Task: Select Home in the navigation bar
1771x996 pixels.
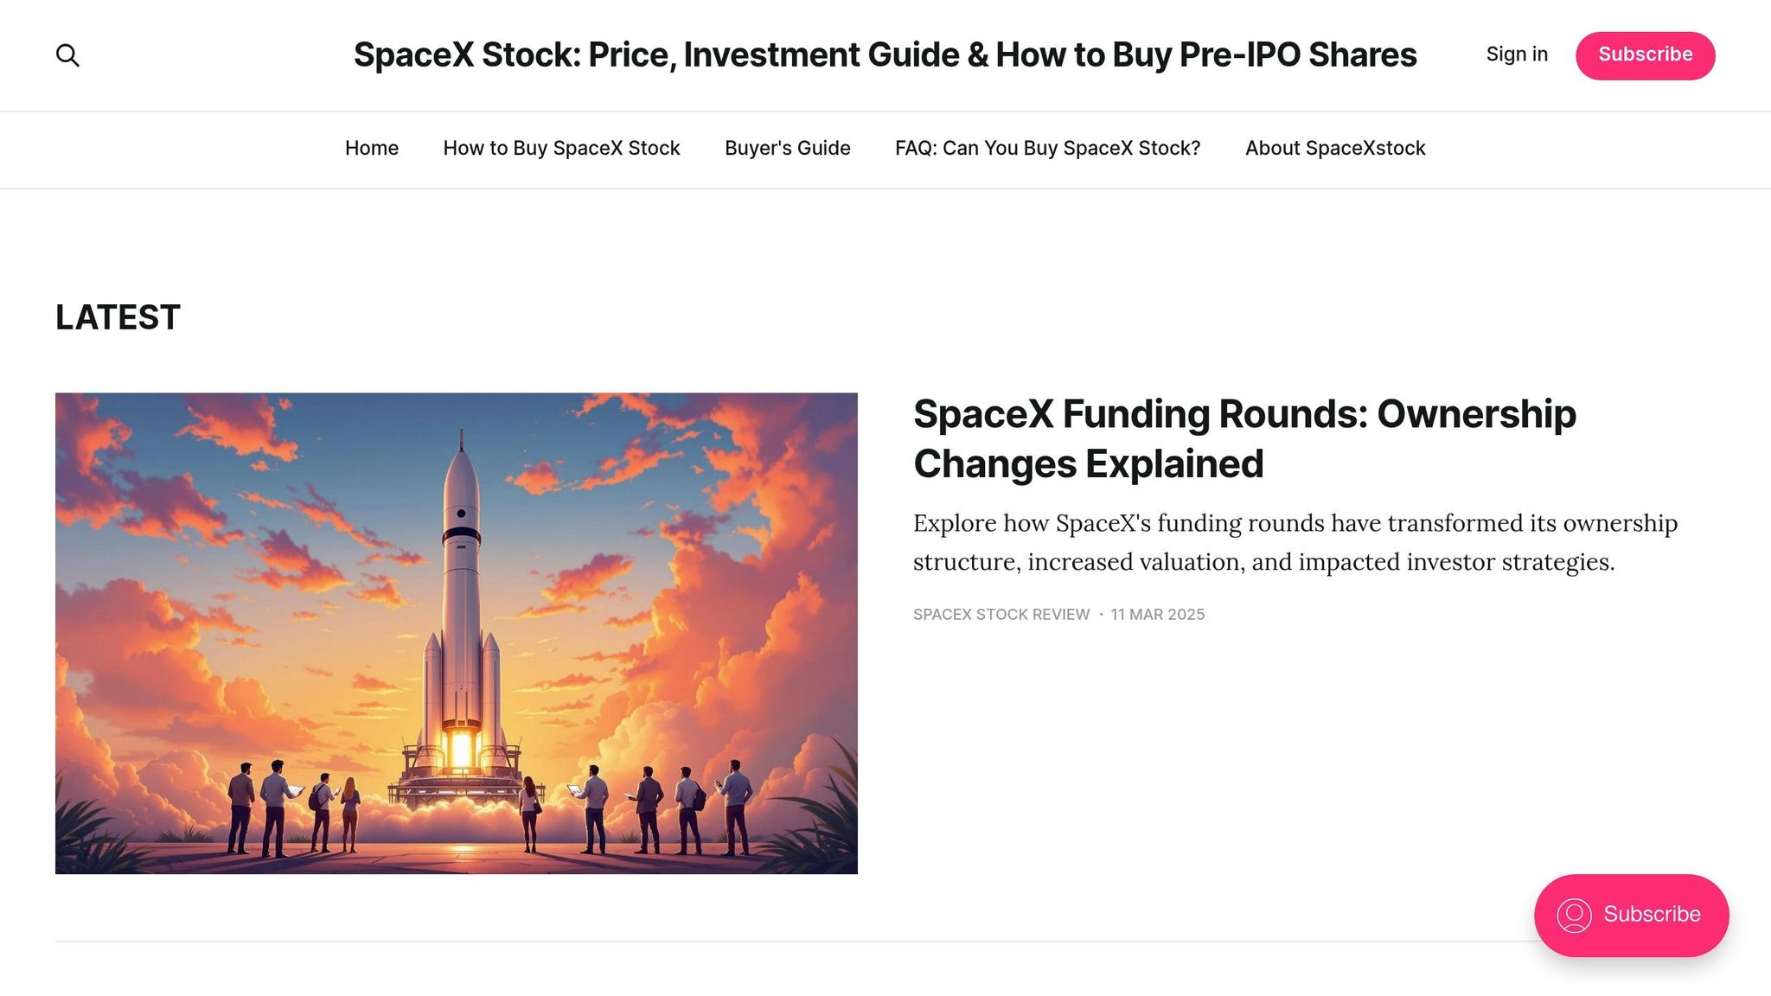Action: [371, 148]
